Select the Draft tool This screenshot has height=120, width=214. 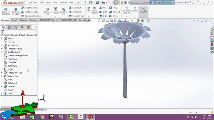pyautogui.click(x=103, y=12)
